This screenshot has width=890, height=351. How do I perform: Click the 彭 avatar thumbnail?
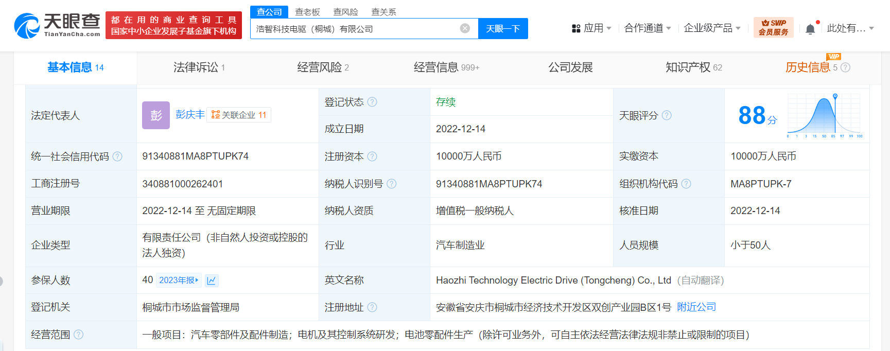coord(155,115)
